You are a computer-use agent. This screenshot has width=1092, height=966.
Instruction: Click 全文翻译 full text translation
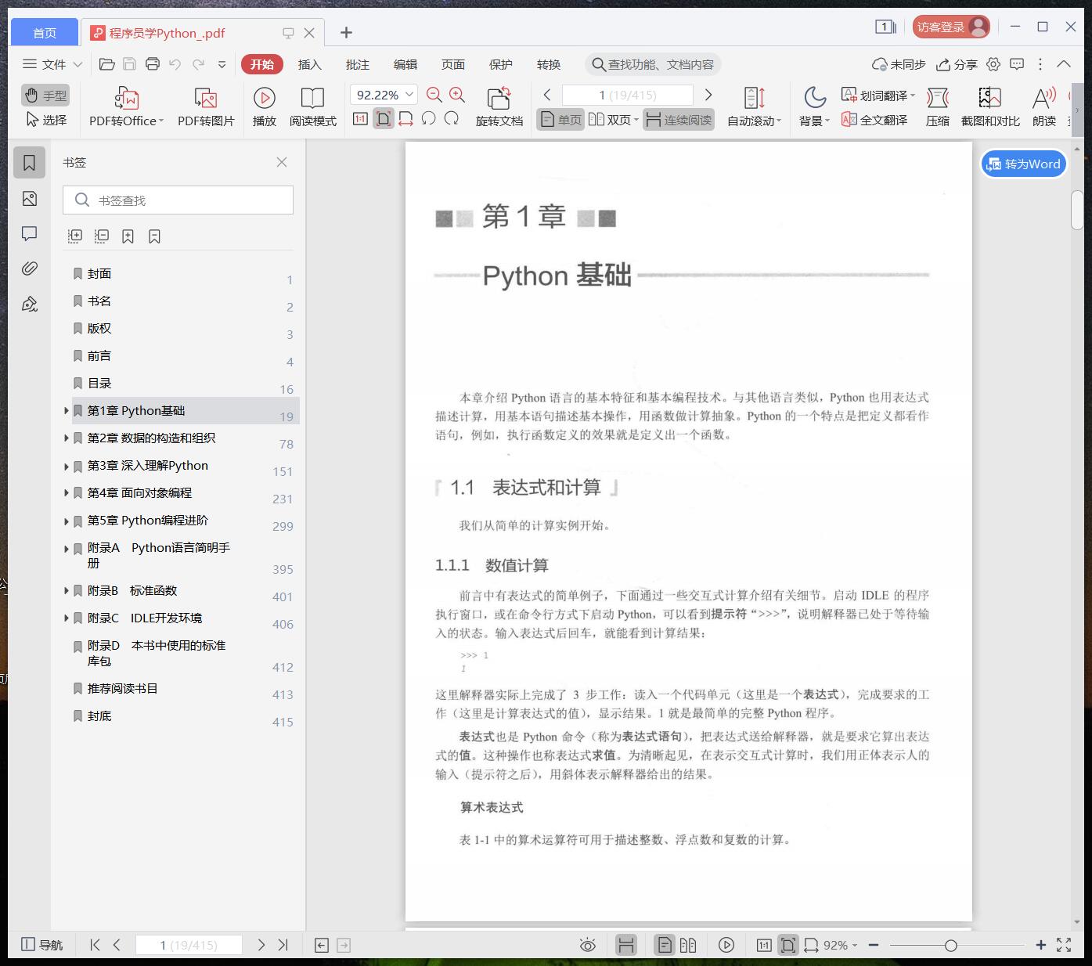[874, 120]
